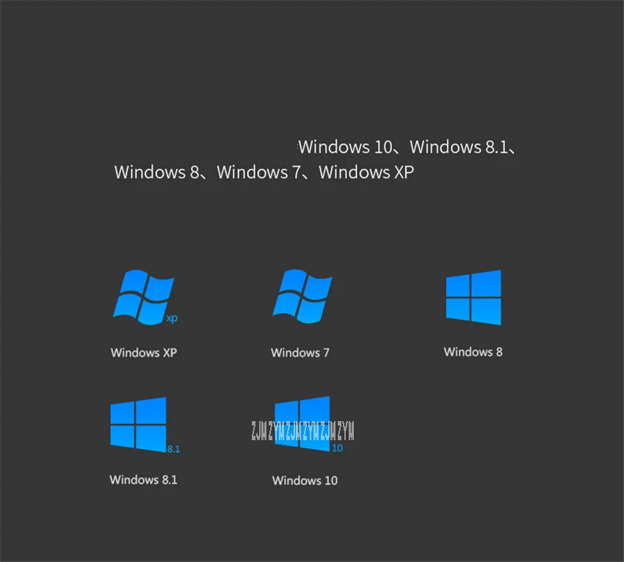Click "Windows 8" in the heading text
Screen dimensions: 624x562
click(x=156, y=172)
